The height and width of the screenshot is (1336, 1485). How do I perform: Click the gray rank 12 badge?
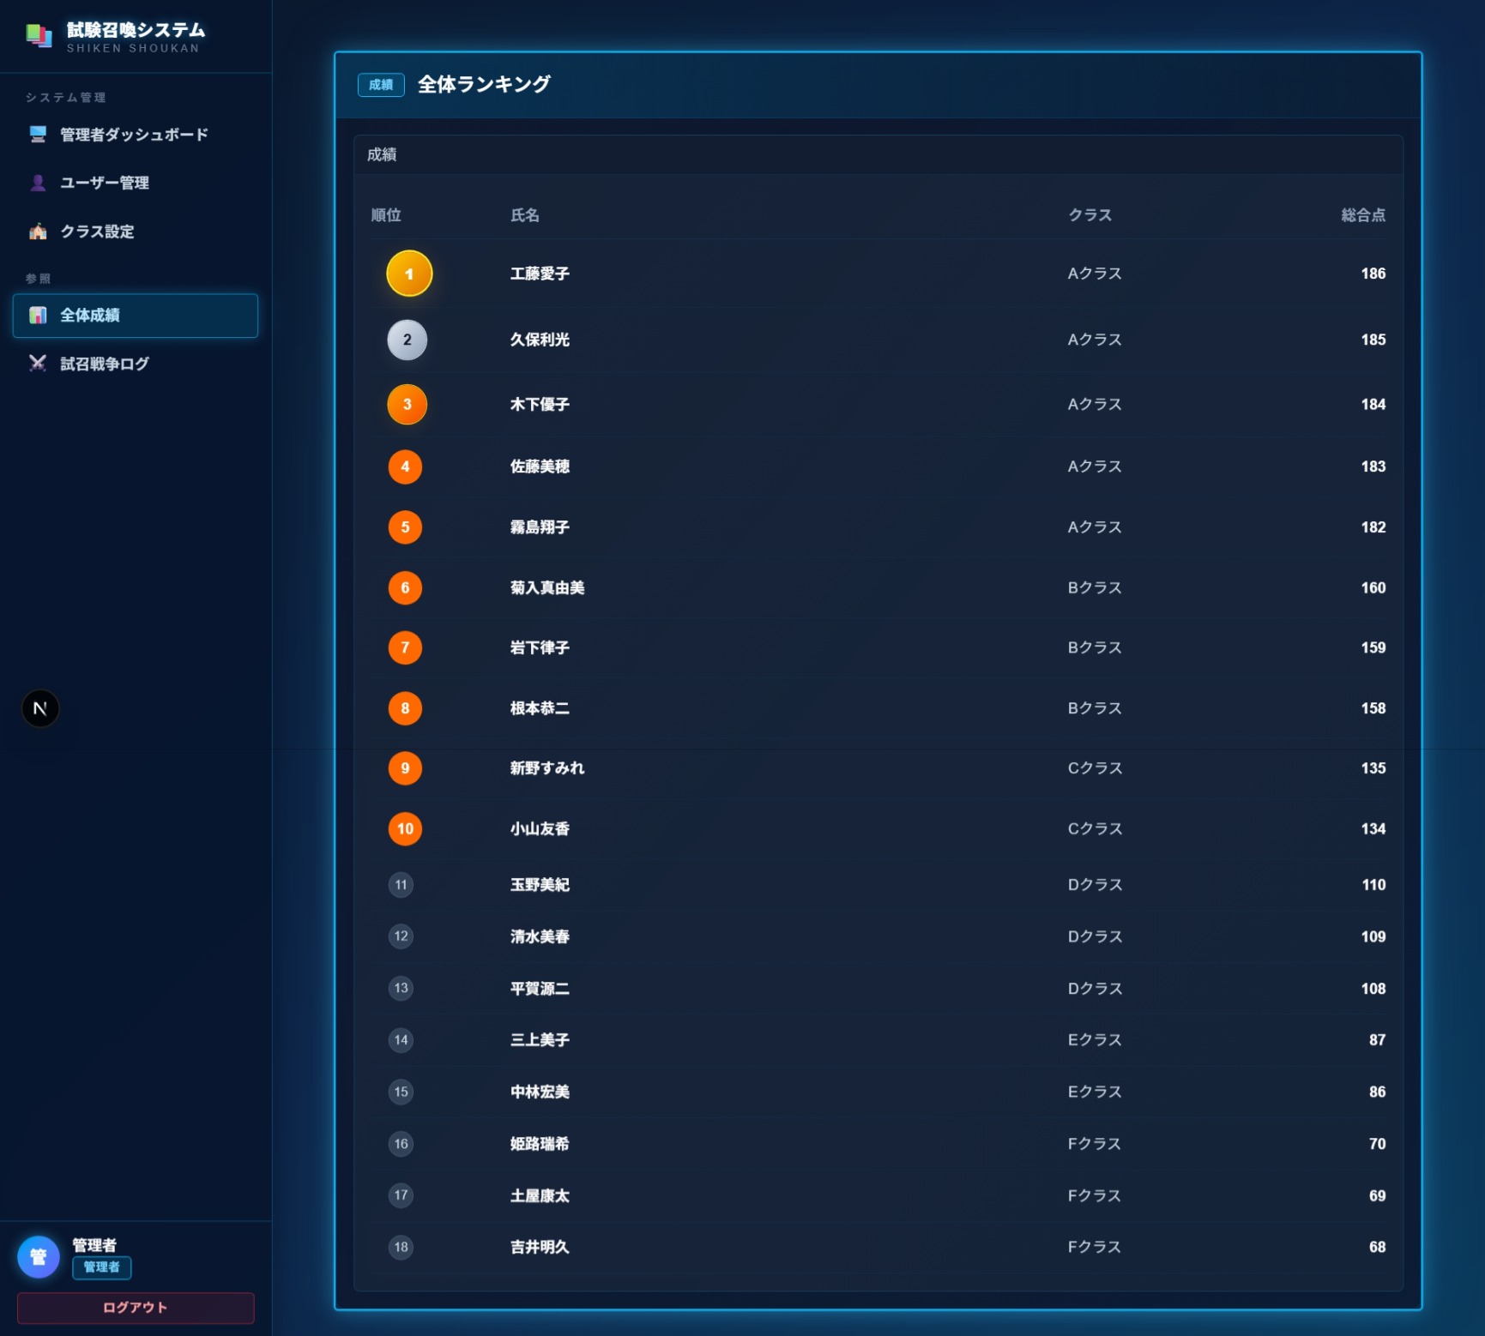click(401, 936)
